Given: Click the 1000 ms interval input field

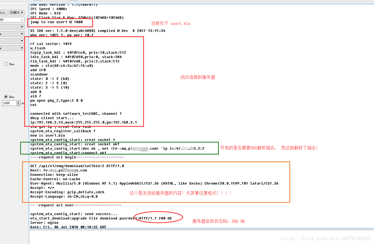Looking at the screenshot, I should click(9, 103).
